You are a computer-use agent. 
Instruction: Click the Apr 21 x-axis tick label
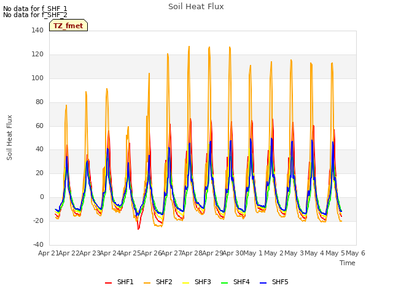48,253
